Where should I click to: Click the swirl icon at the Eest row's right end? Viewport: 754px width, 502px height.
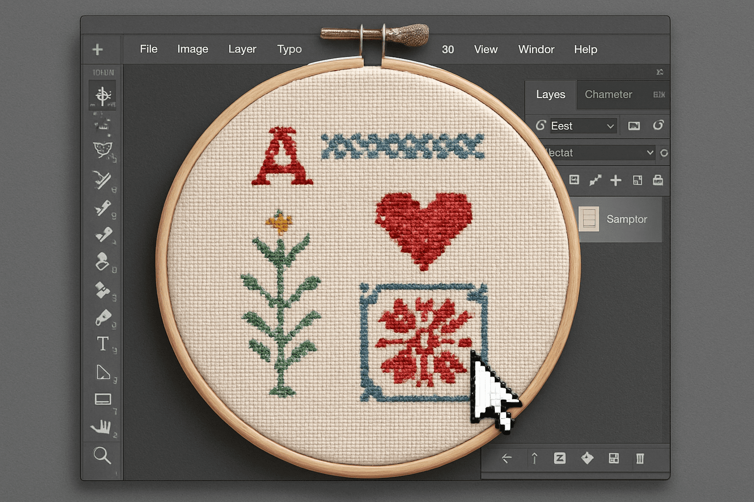pos(658,125)
